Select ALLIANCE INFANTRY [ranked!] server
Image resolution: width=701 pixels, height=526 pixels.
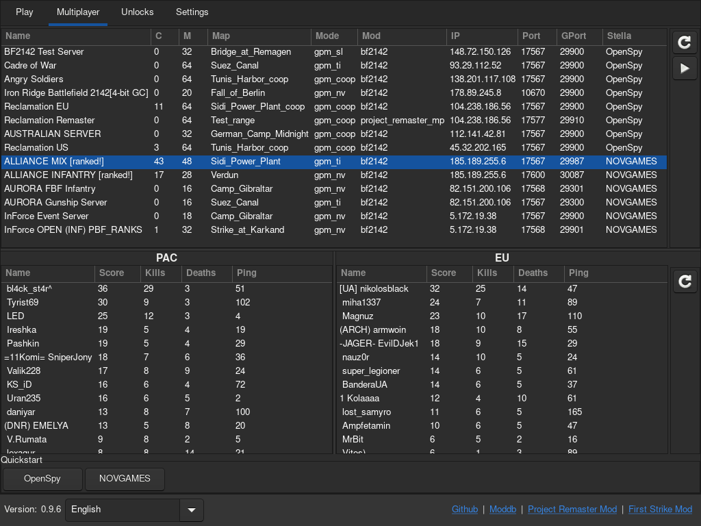click(334, 175)
